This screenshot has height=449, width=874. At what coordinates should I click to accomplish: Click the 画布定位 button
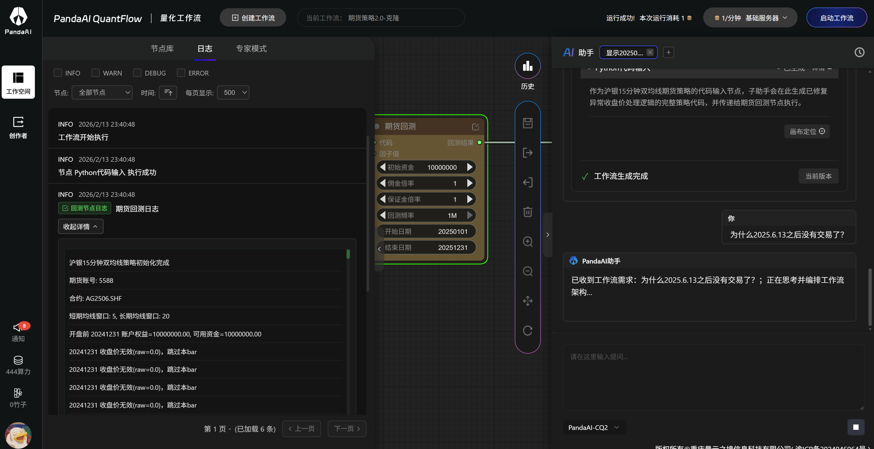(x=807, y=132)
